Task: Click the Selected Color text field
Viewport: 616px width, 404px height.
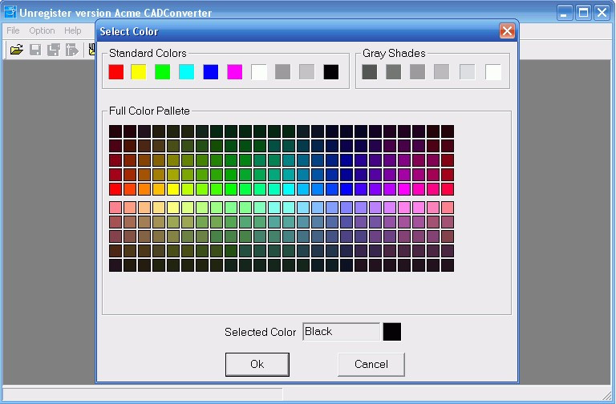Action: point(342,332)
